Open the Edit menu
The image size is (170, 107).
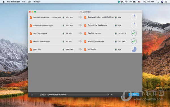tap(29, 2)
